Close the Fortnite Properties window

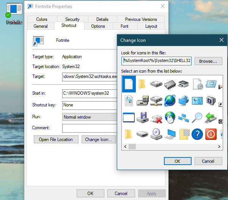[163, 6]
